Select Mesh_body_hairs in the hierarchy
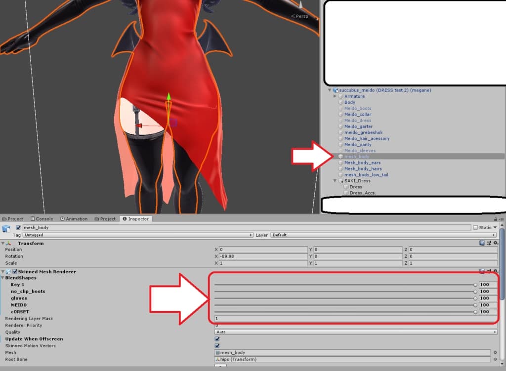The width and height of the screenshot is (506, 371). [363, 169]
